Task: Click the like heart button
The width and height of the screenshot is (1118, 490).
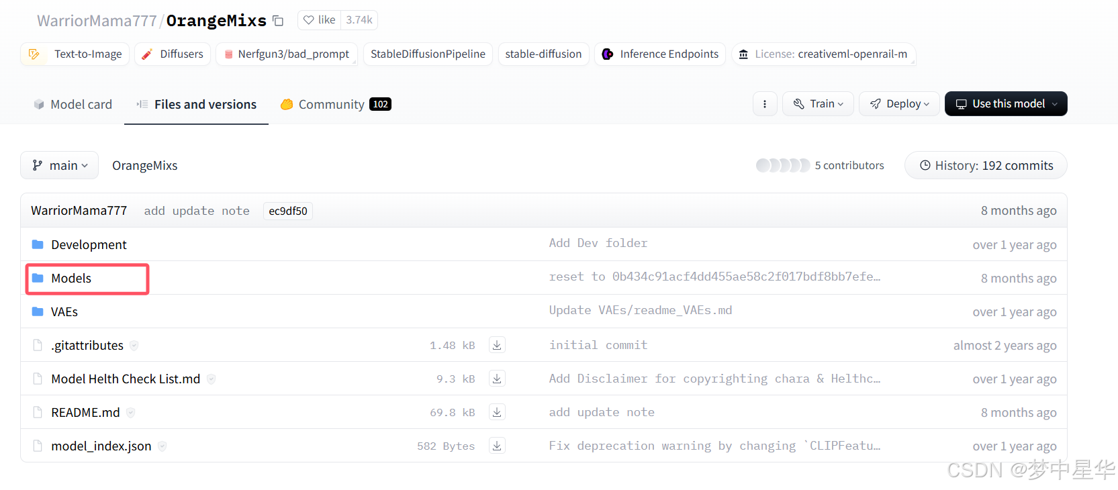Action: click(319, 20)
